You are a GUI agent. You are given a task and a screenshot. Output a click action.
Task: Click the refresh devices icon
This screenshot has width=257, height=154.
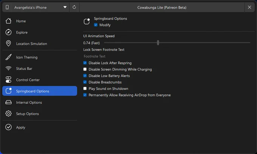[x=74, y=7]
